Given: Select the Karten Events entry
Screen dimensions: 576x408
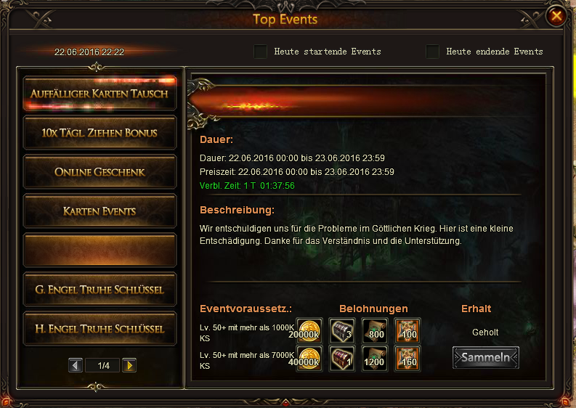Looking at the screenshot, I should point(100,211).
